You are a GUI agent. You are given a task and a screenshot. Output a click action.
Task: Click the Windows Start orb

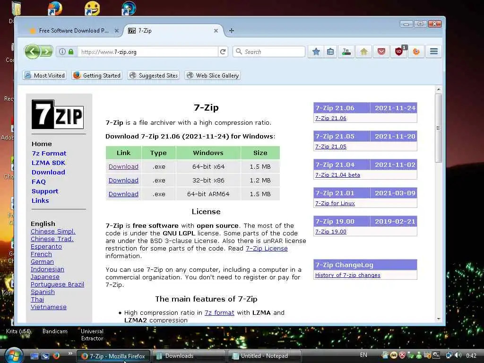(x=13, y=355)
